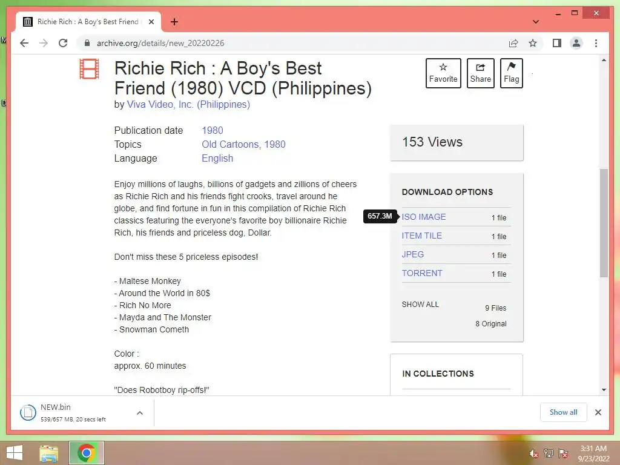This screenshot has width=620, height=465.
Task: Click SHOW ALL files
Action: coord(420,305)
